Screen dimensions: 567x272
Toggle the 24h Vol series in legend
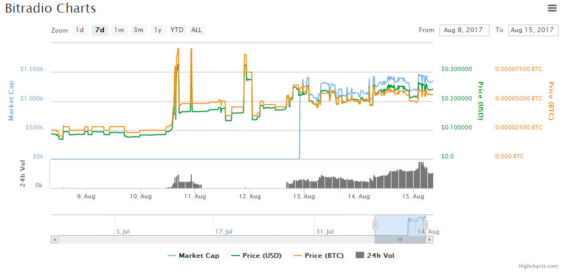(x=375, y=256)
